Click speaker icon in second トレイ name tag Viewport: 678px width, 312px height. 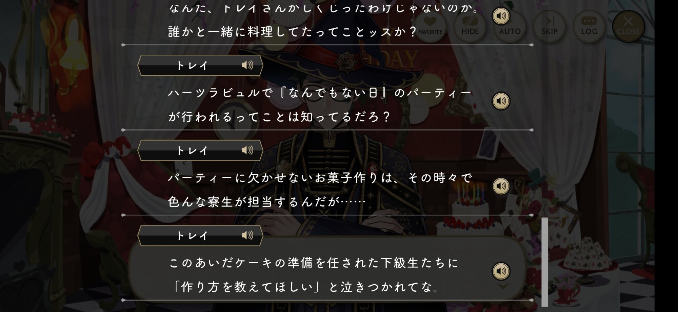[247, 150]
